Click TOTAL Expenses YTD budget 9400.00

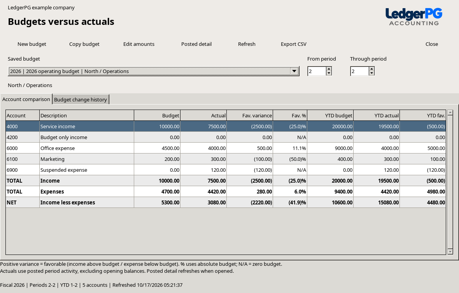pos(330,191)
